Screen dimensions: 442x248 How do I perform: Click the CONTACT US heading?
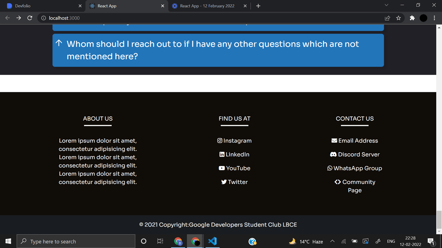(x=355, y=118)
